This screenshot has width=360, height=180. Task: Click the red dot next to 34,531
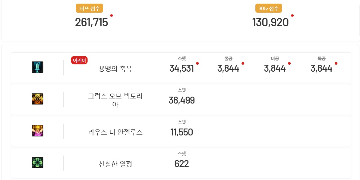(x=197, y=63)
